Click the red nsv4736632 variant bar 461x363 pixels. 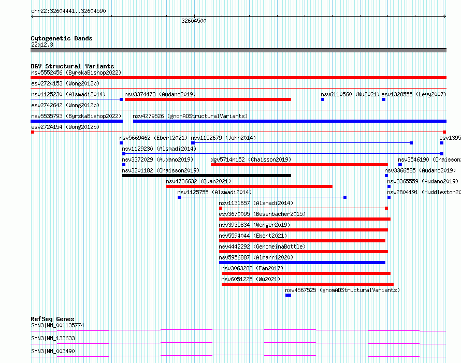pos(249,186)
